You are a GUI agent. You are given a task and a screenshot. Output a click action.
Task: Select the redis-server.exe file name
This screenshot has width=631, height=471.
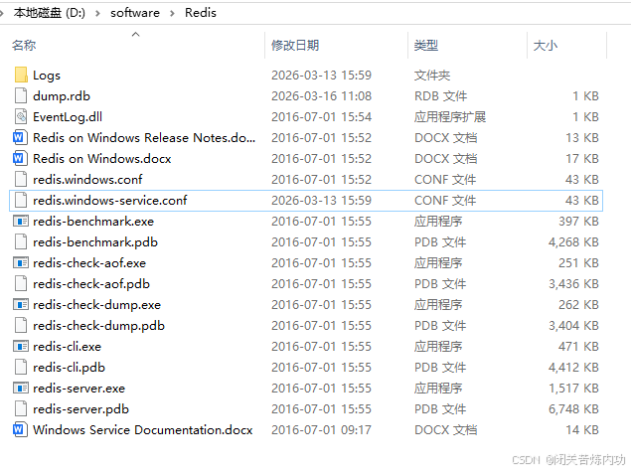pos(79,389)
